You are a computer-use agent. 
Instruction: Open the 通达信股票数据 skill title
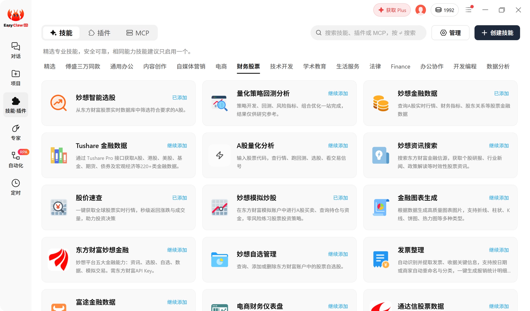(x=421, y=306)
